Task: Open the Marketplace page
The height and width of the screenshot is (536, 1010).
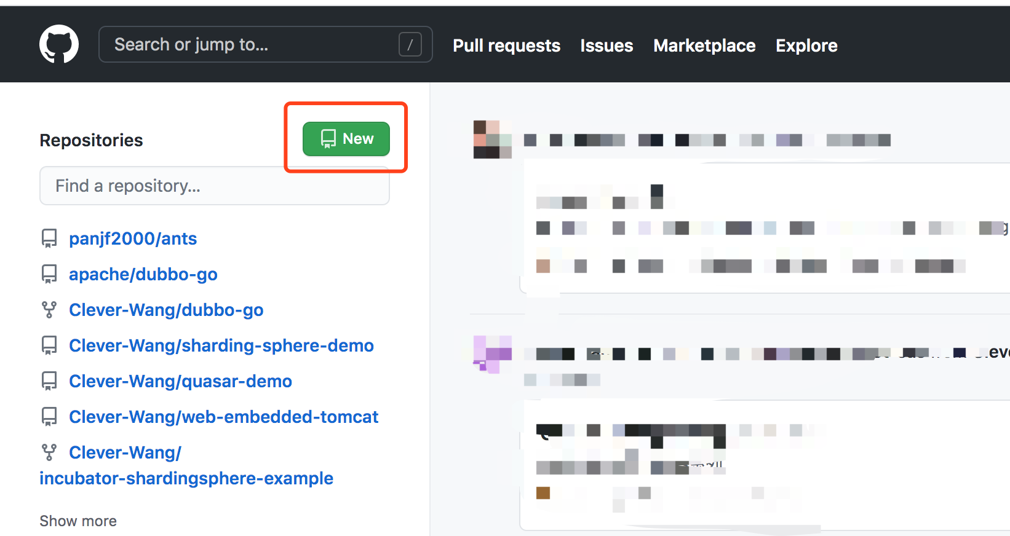Action: (704, 45)
